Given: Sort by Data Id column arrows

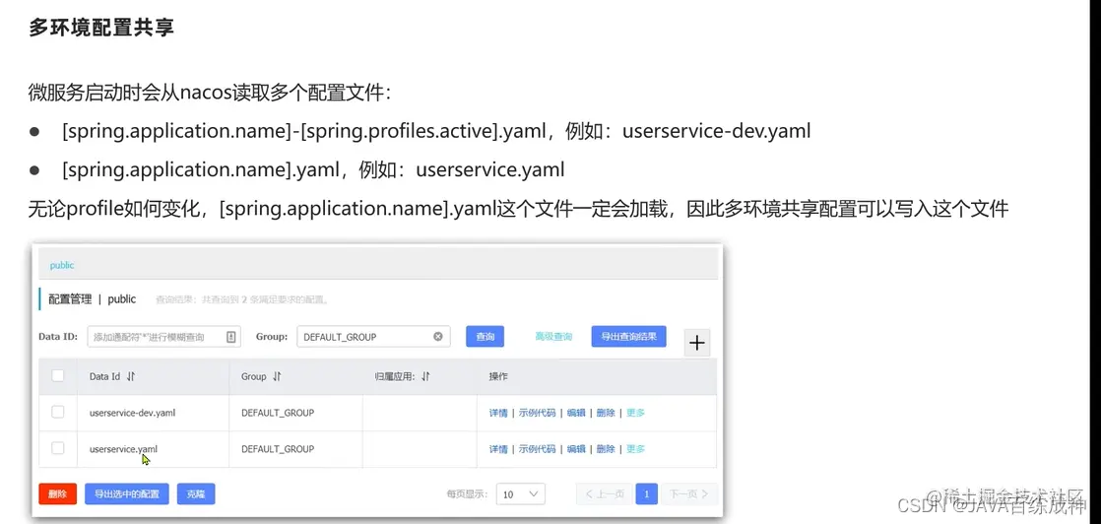Looking at the screenshot, I should coord(131,376).
